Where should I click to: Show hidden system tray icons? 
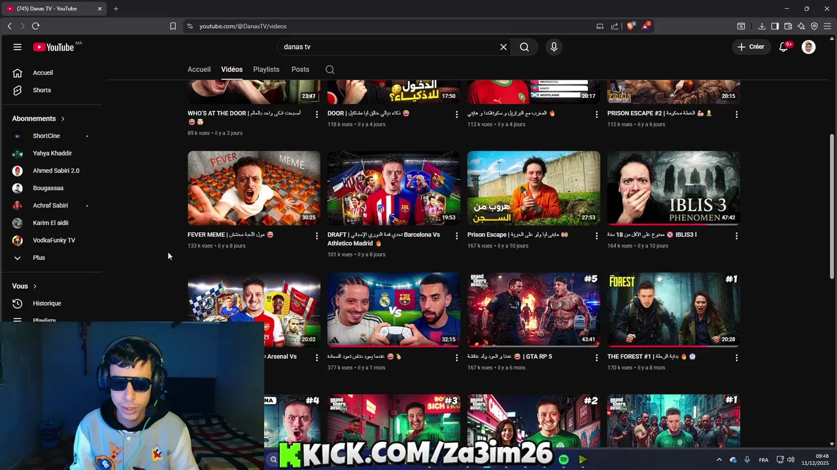click(x=719, y=460)
